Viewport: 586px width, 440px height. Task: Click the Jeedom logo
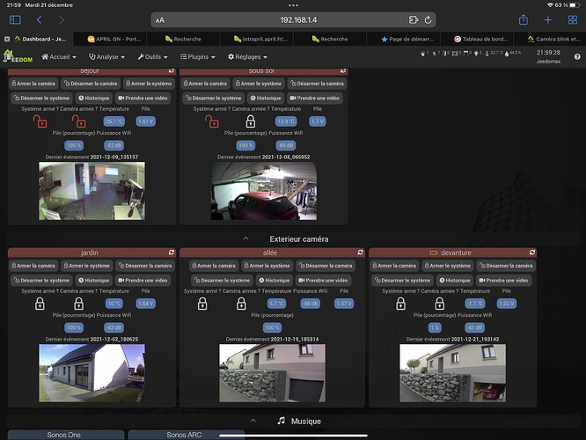pyautogui.click(x=18, y=56)
